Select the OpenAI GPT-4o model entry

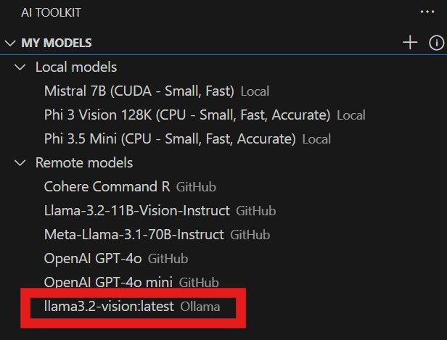pos(94,259)
